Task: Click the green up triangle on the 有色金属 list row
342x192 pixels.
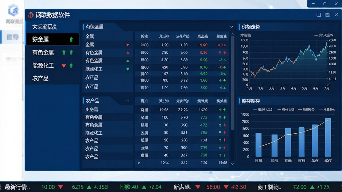Action: 128,61
